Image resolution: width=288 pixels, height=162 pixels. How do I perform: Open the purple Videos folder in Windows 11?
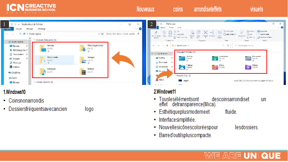point(248,67)
